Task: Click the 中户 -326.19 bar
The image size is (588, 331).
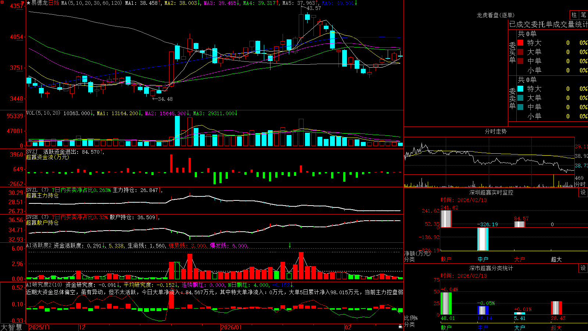Action: (x=483, y=239)
